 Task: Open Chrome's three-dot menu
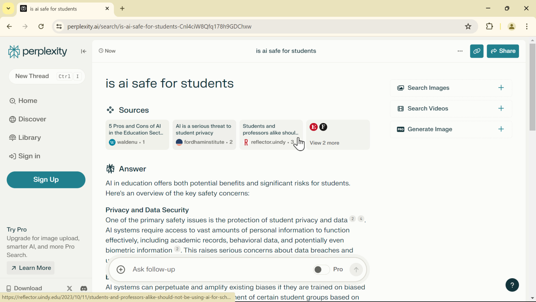click(527, 26)
